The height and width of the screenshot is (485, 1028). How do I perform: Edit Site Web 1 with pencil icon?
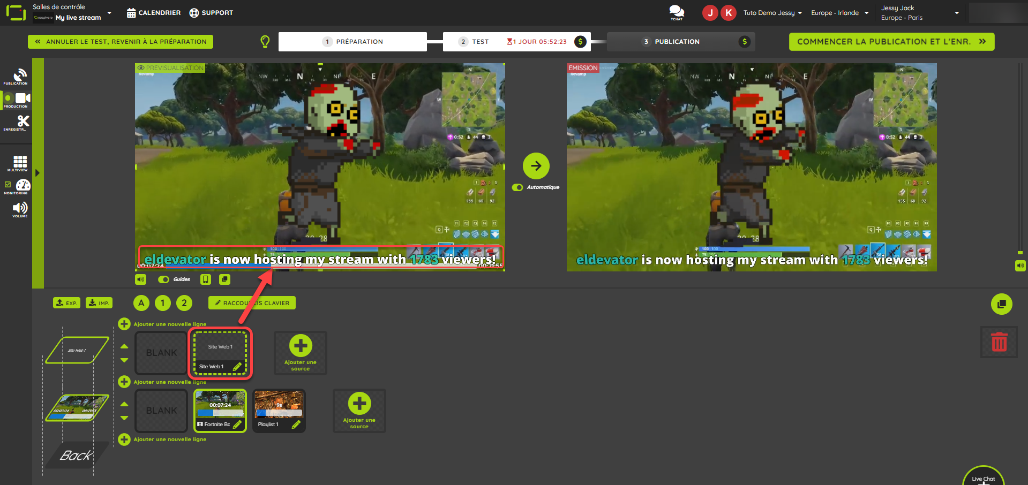coord(237,367)
